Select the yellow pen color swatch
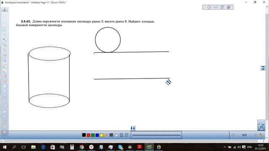Viewport: 269px width, 151px height. (102, 135)
